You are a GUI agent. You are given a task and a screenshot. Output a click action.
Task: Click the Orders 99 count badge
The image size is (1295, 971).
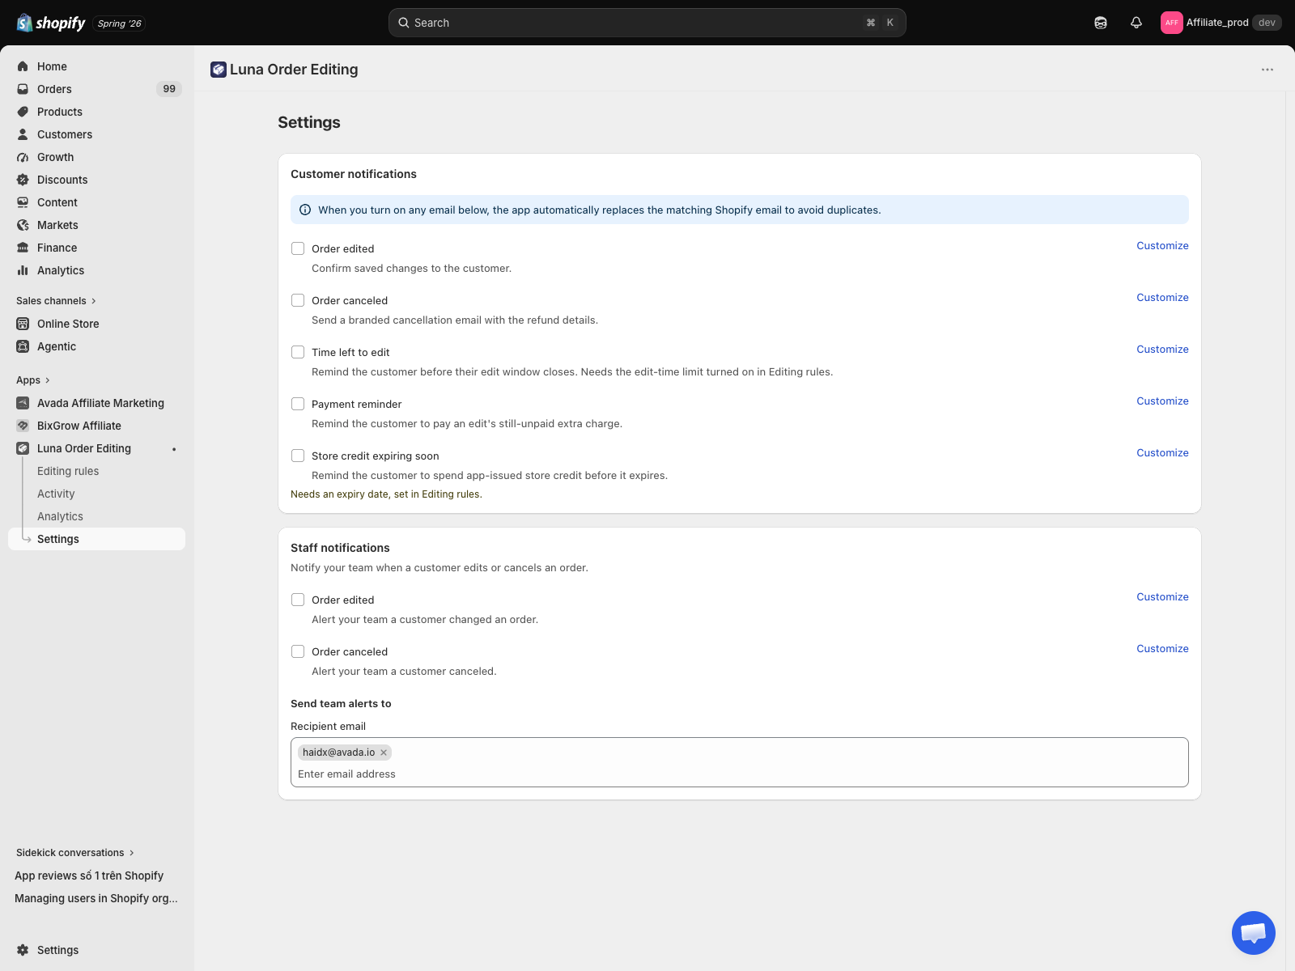169,89
